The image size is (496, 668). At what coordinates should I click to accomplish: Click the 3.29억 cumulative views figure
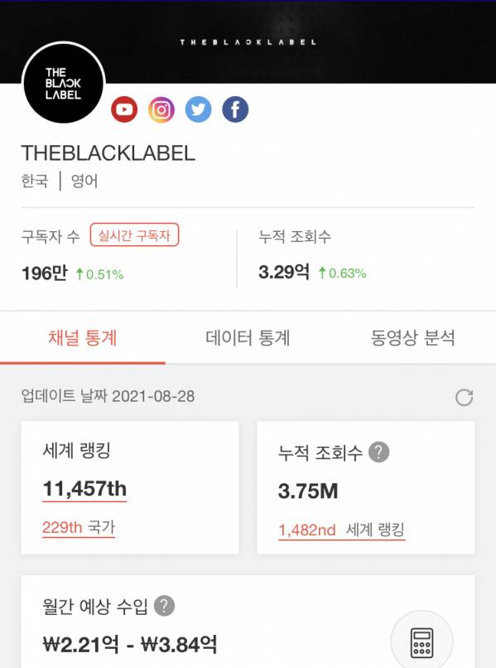point(284,272)
